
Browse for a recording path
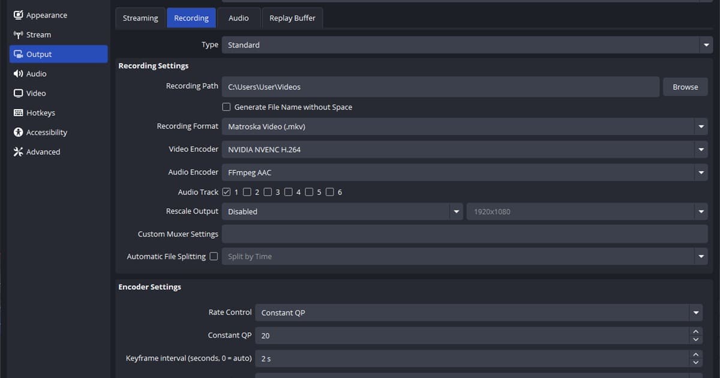(685, 87)
